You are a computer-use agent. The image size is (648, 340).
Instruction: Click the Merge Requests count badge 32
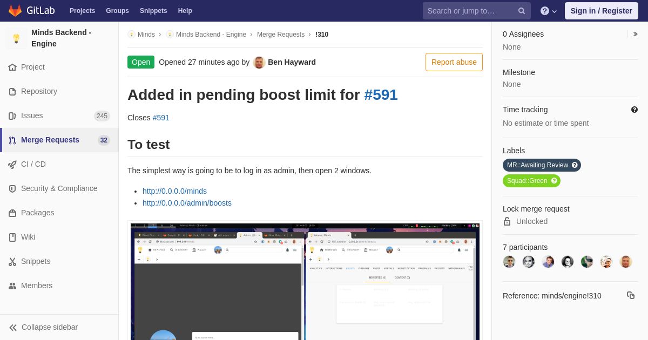point(104,140)
